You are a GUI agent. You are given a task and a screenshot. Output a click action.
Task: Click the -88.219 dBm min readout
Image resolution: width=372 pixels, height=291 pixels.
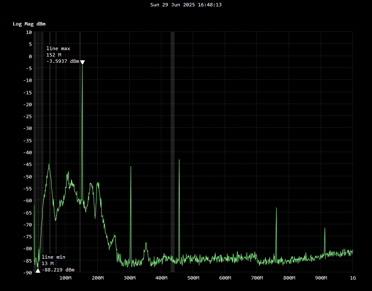58,270
